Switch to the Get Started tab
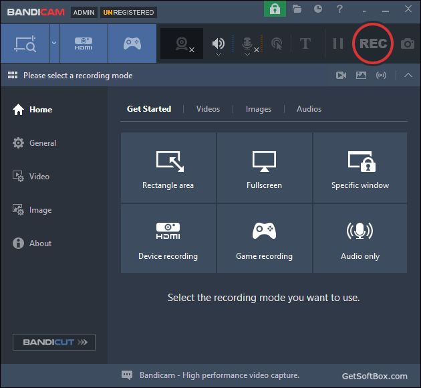This screenshot has height=388, width=421. pos(149,109)
